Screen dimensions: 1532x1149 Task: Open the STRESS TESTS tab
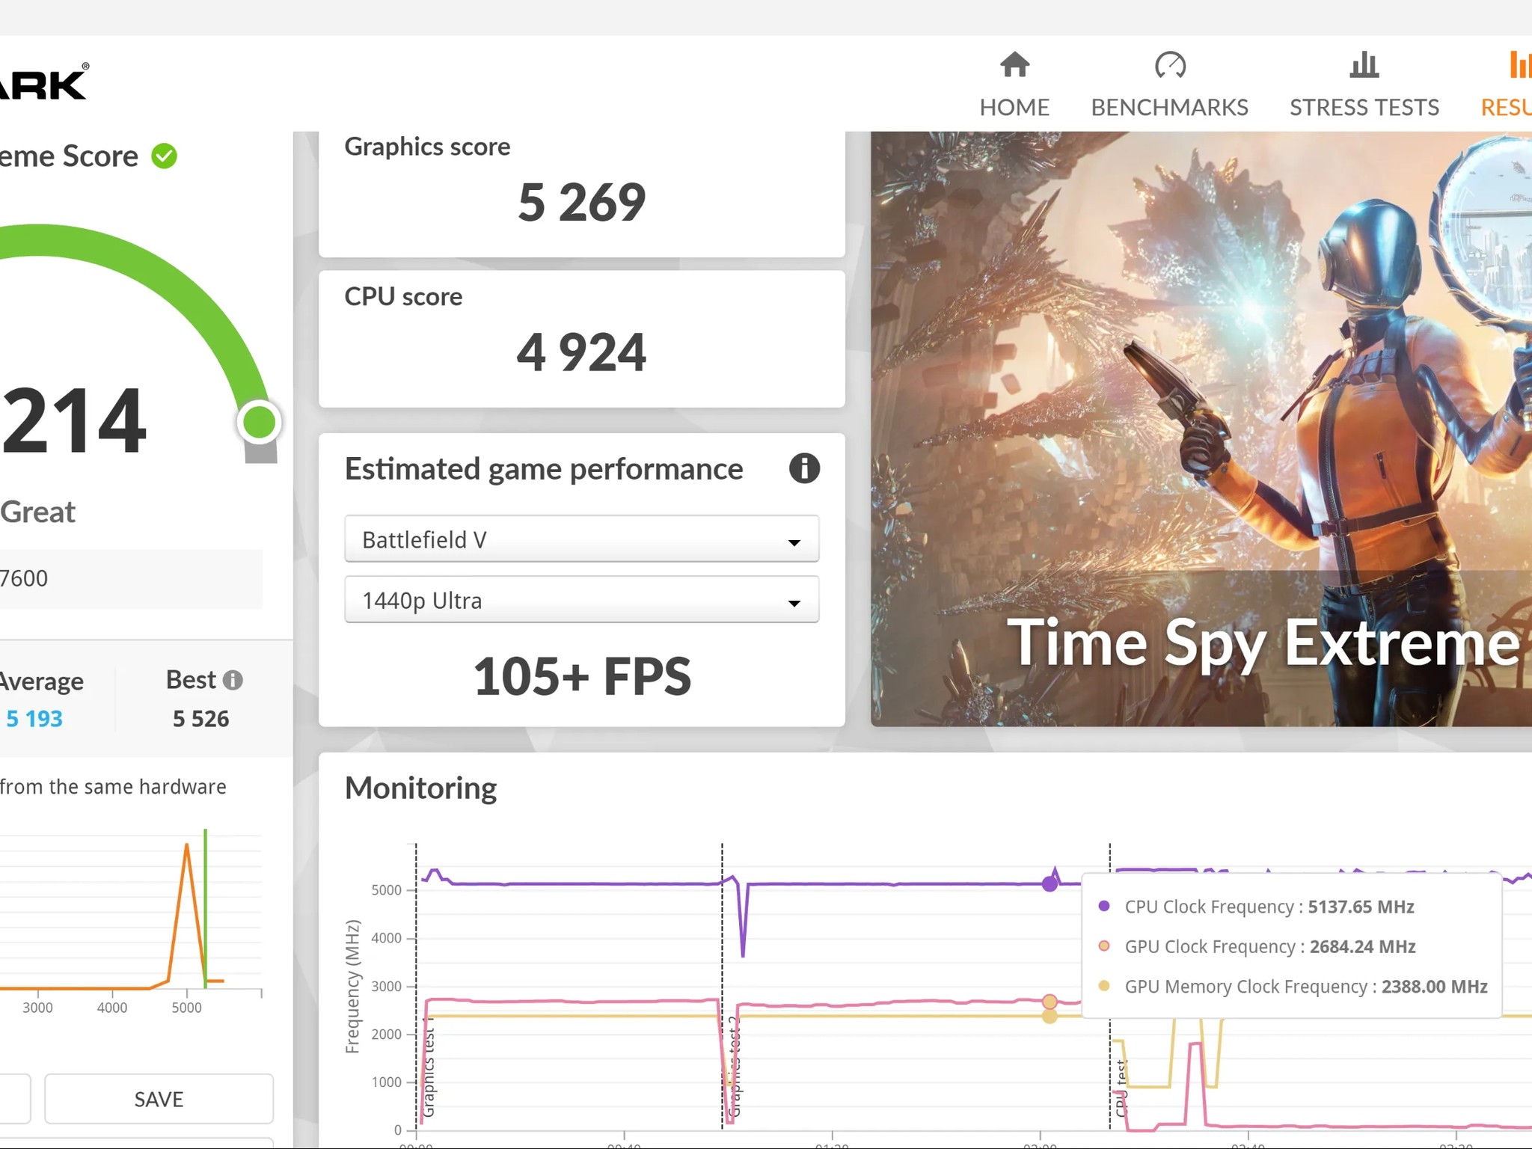[x=1364, y=85]
